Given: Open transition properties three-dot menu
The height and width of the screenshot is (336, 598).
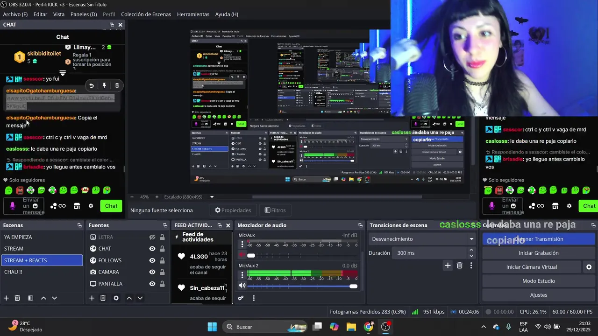Looking at the screenshot, I should point(471,266).
